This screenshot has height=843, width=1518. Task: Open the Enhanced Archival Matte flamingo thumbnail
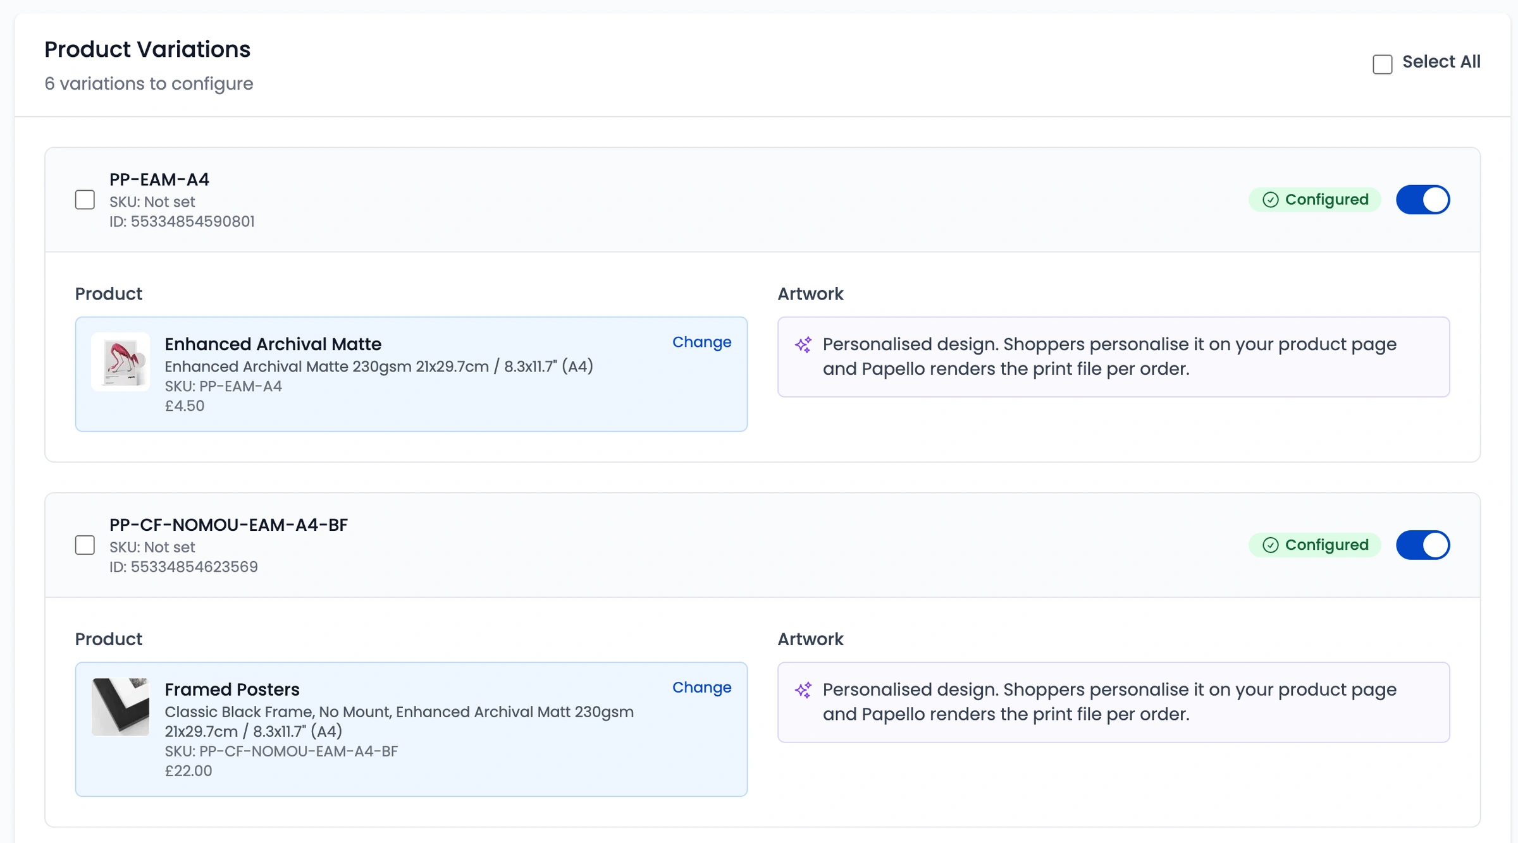pyautogui.click(x=120, y=361)
